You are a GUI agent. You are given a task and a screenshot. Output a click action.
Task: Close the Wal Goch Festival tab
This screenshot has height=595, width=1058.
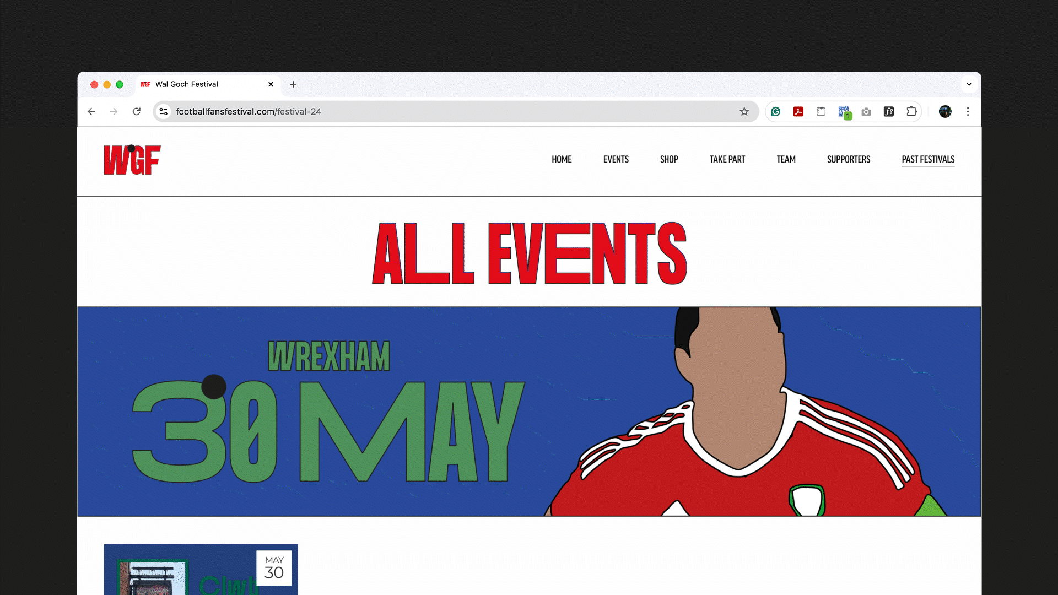[271, 84]
